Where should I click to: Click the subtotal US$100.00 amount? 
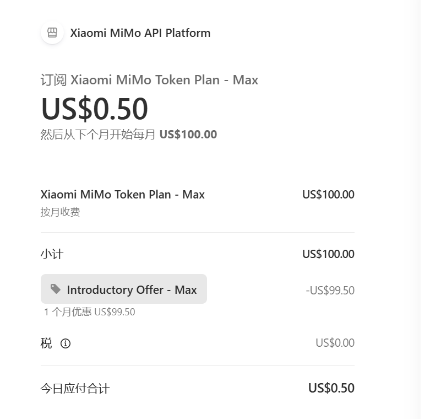click(328, 254)
